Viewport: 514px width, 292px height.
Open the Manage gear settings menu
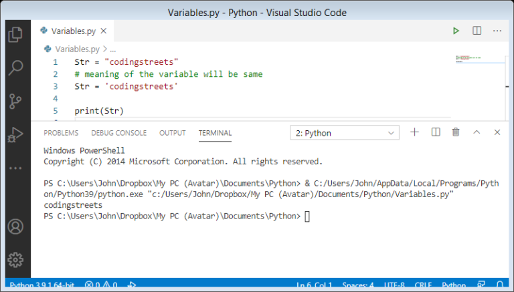point(15,259)
